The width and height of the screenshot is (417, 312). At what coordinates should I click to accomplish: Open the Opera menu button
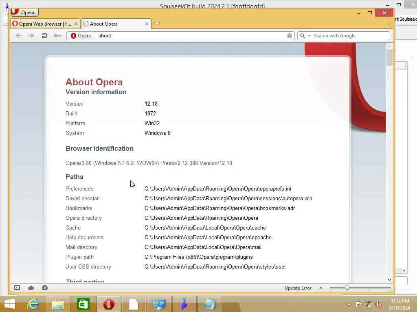[24, 12]
